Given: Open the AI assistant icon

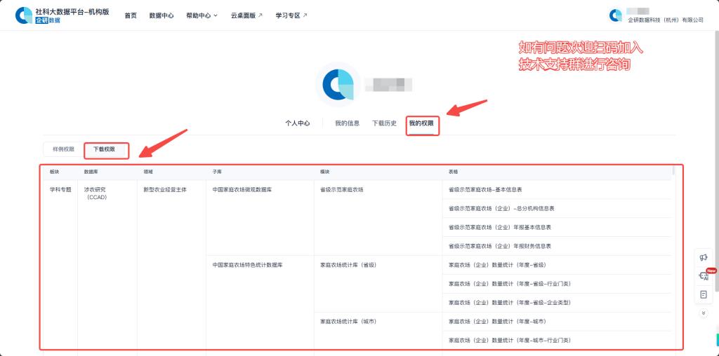Looking at the screenshot, I should click(x=704, y=276).
